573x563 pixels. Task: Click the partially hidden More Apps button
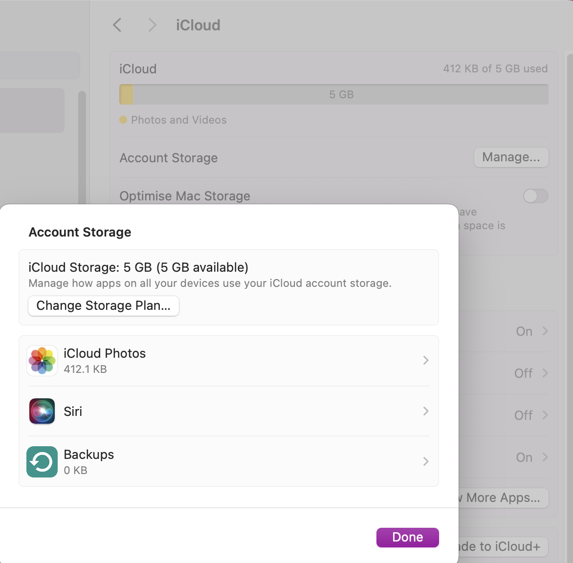[x=504, y=498]
